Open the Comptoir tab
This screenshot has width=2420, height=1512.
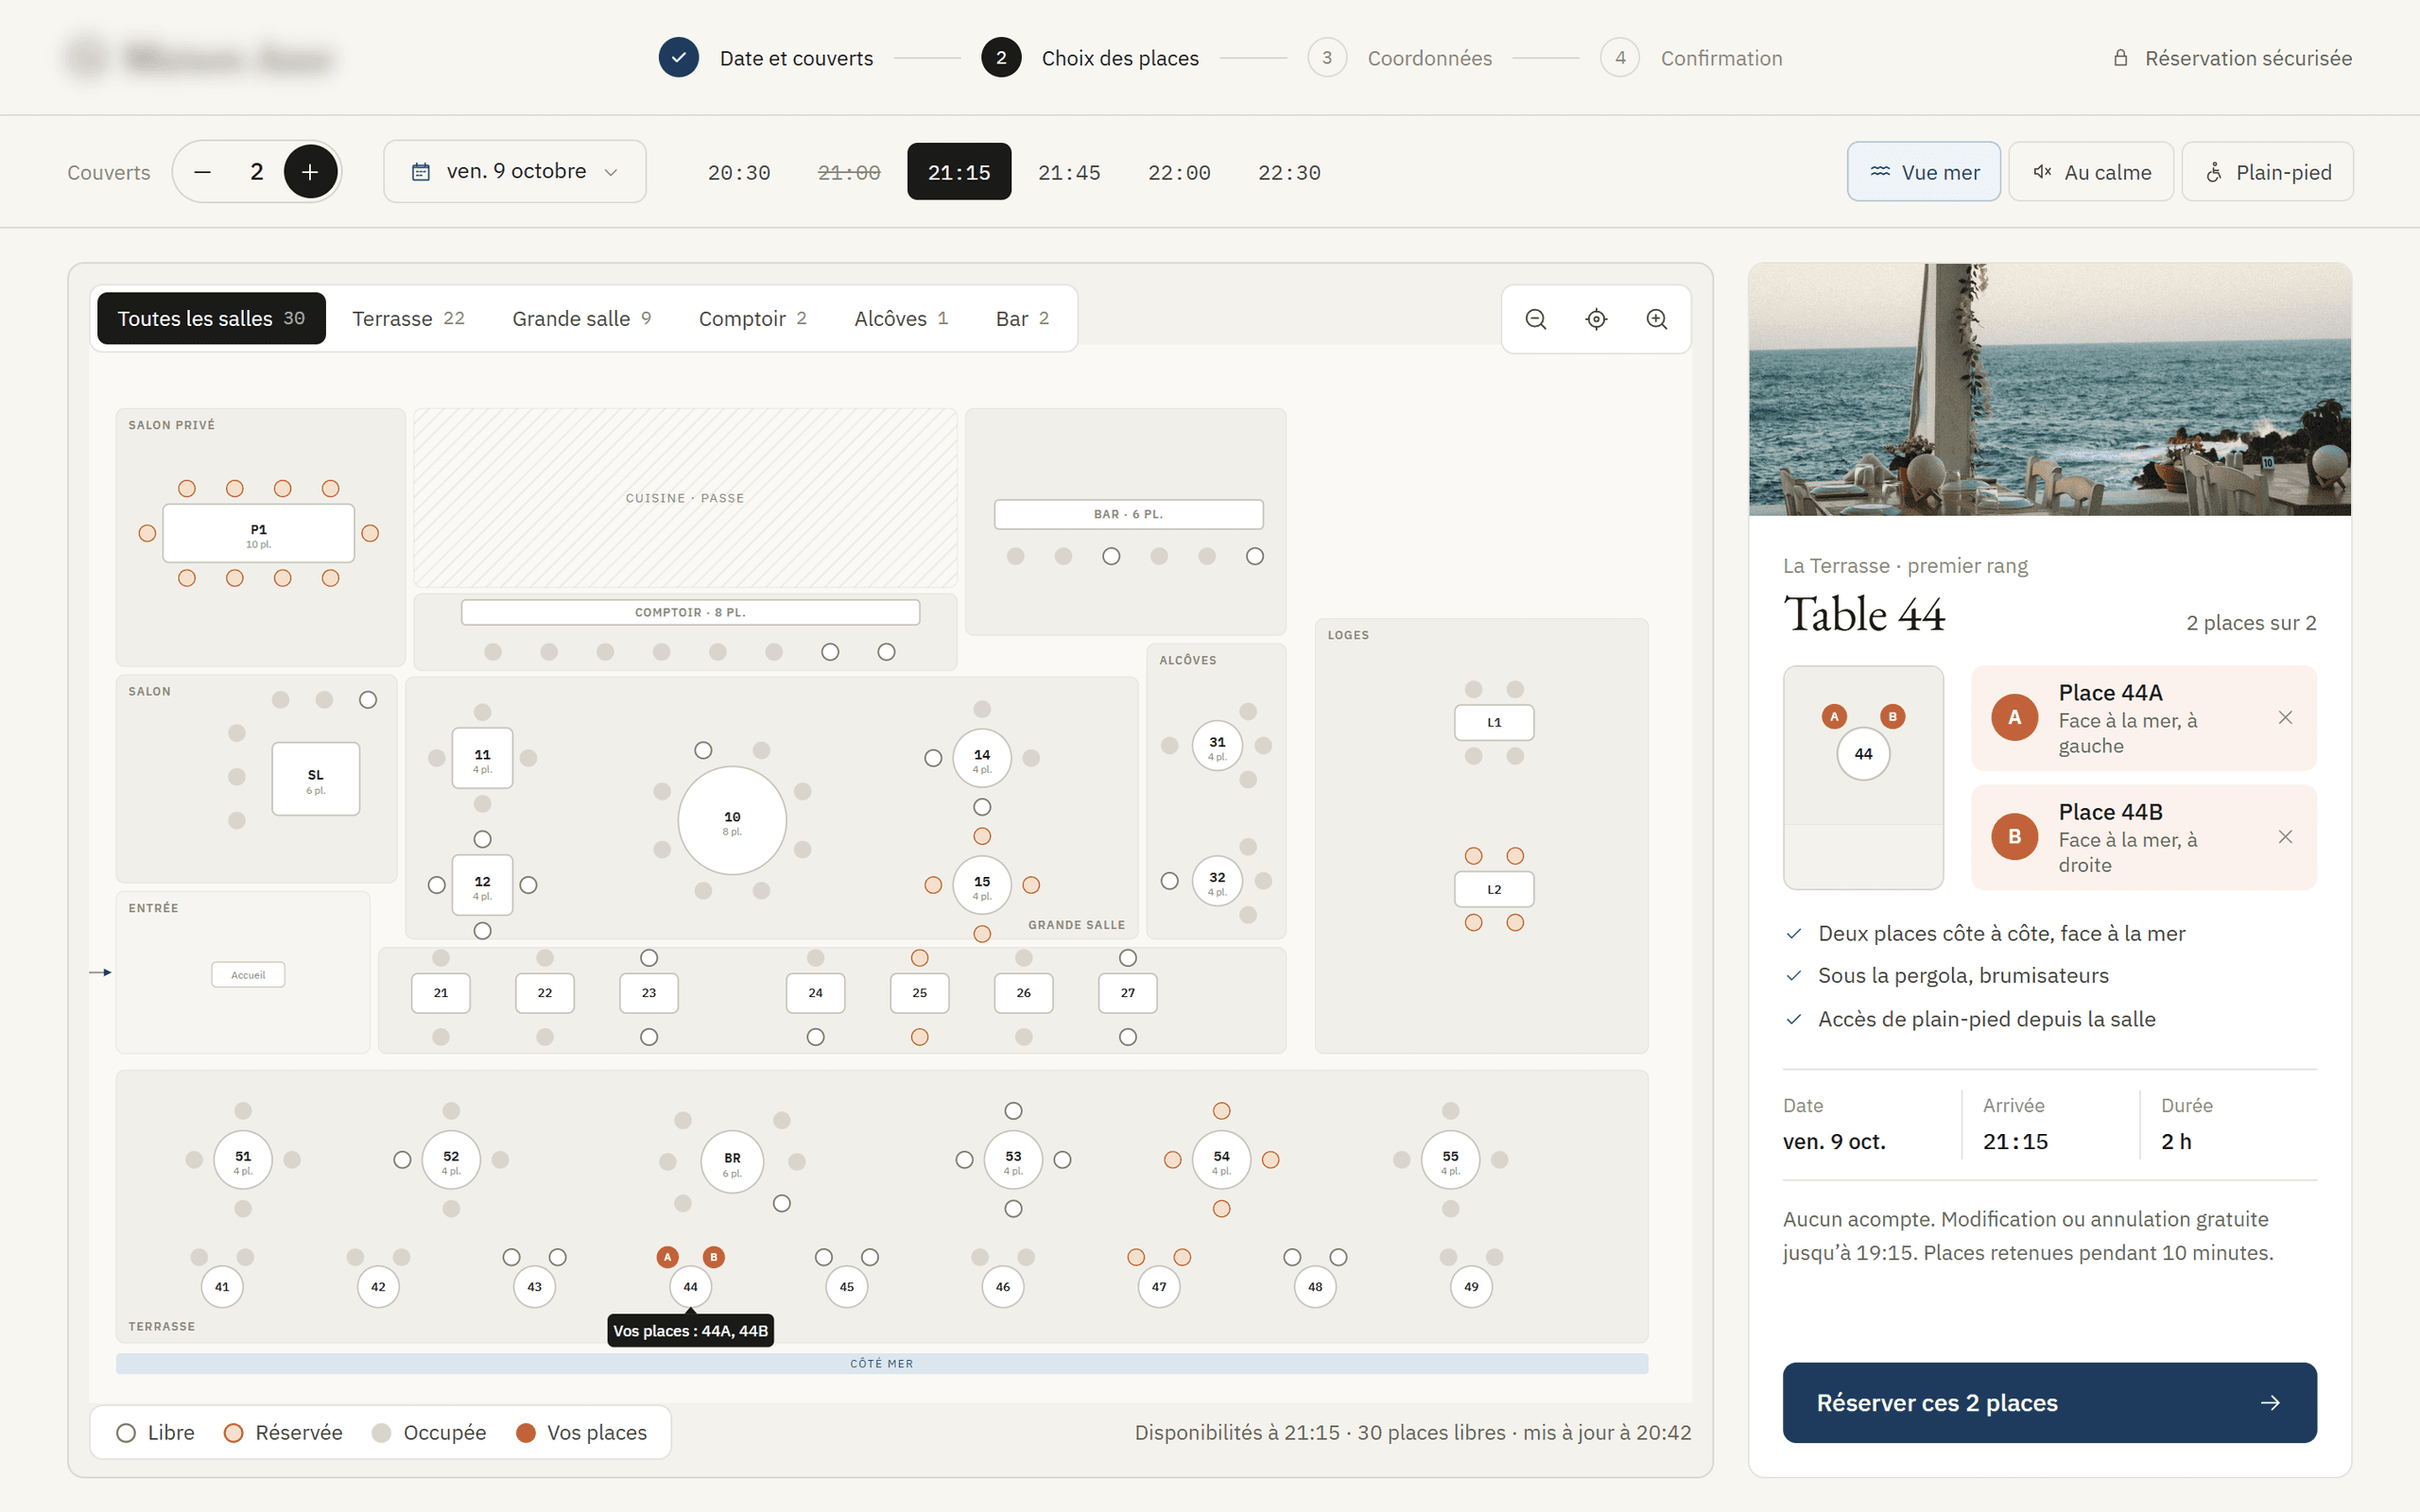coord(752,318)
